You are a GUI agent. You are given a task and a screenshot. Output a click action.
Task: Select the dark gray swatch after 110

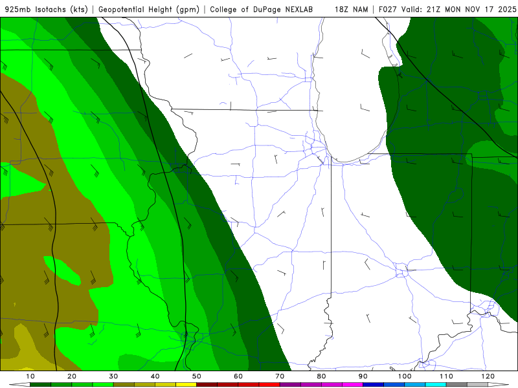[x=456, y=385]
